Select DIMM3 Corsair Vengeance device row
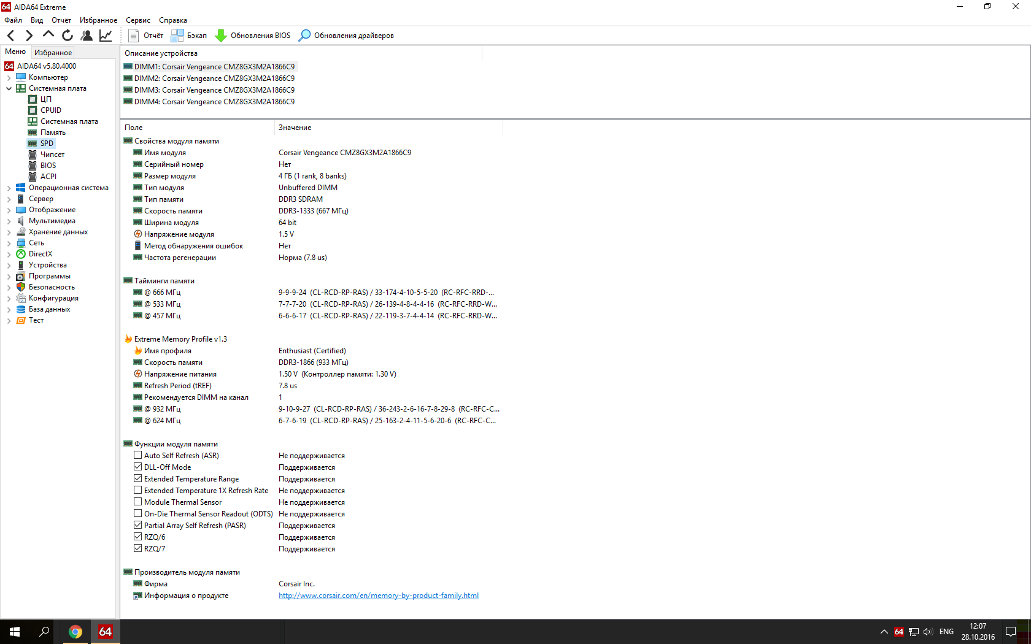The image size is (1031, 644). pos(209,90)
